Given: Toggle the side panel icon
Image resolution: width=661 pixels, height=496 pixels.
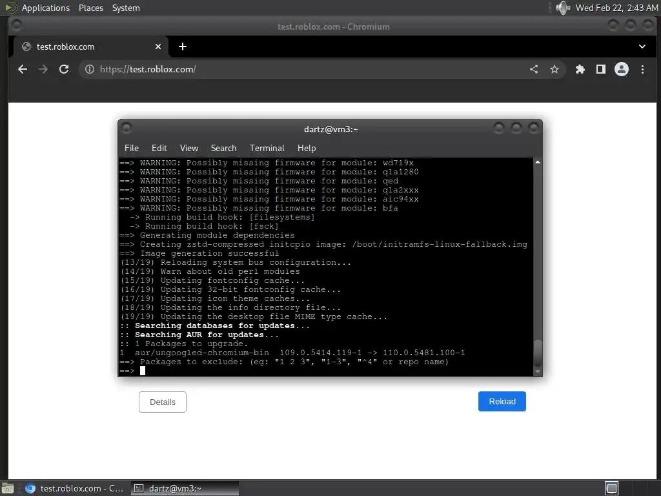Looking at the screenshot, I should [x=601, y=69].
